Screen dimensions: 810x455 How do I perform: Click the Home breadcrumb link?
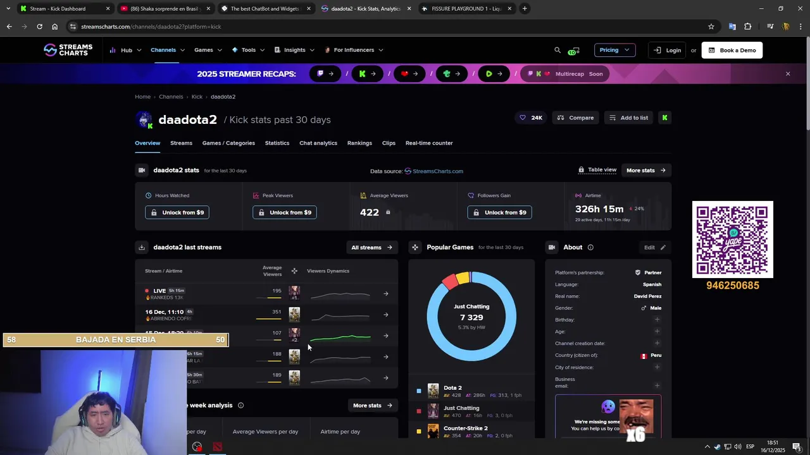[x=142, y=97]
